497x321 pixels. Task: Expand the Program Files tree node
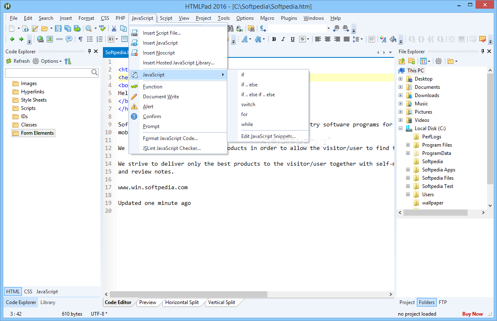408,145
